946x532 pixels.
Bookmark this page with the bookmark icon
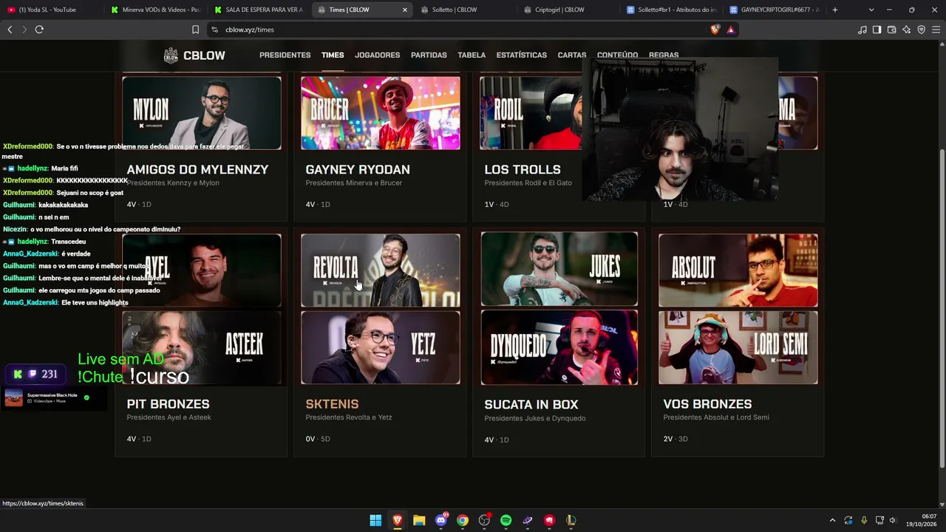tap(195, 30)
